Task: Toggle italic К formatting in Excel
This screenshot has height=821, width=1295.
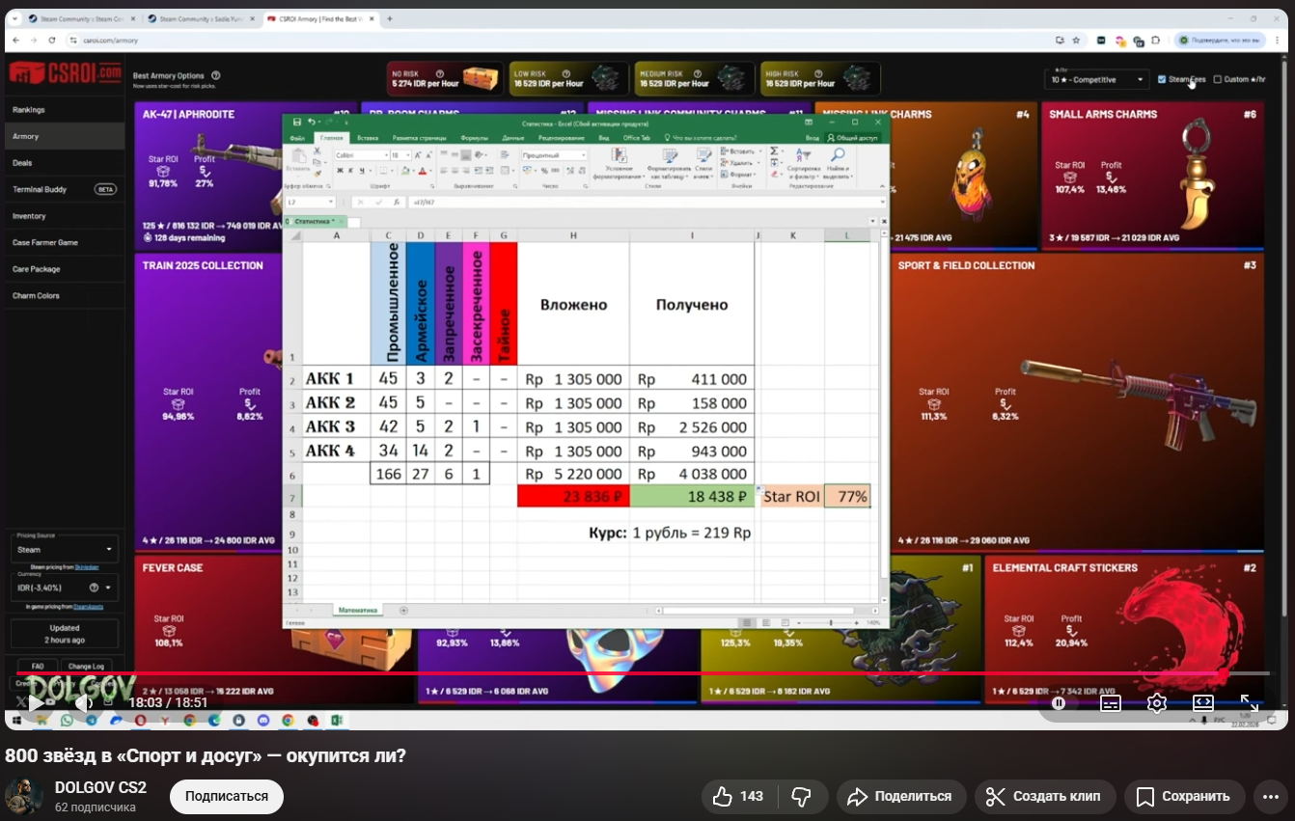Action: (x=350, y=171)
